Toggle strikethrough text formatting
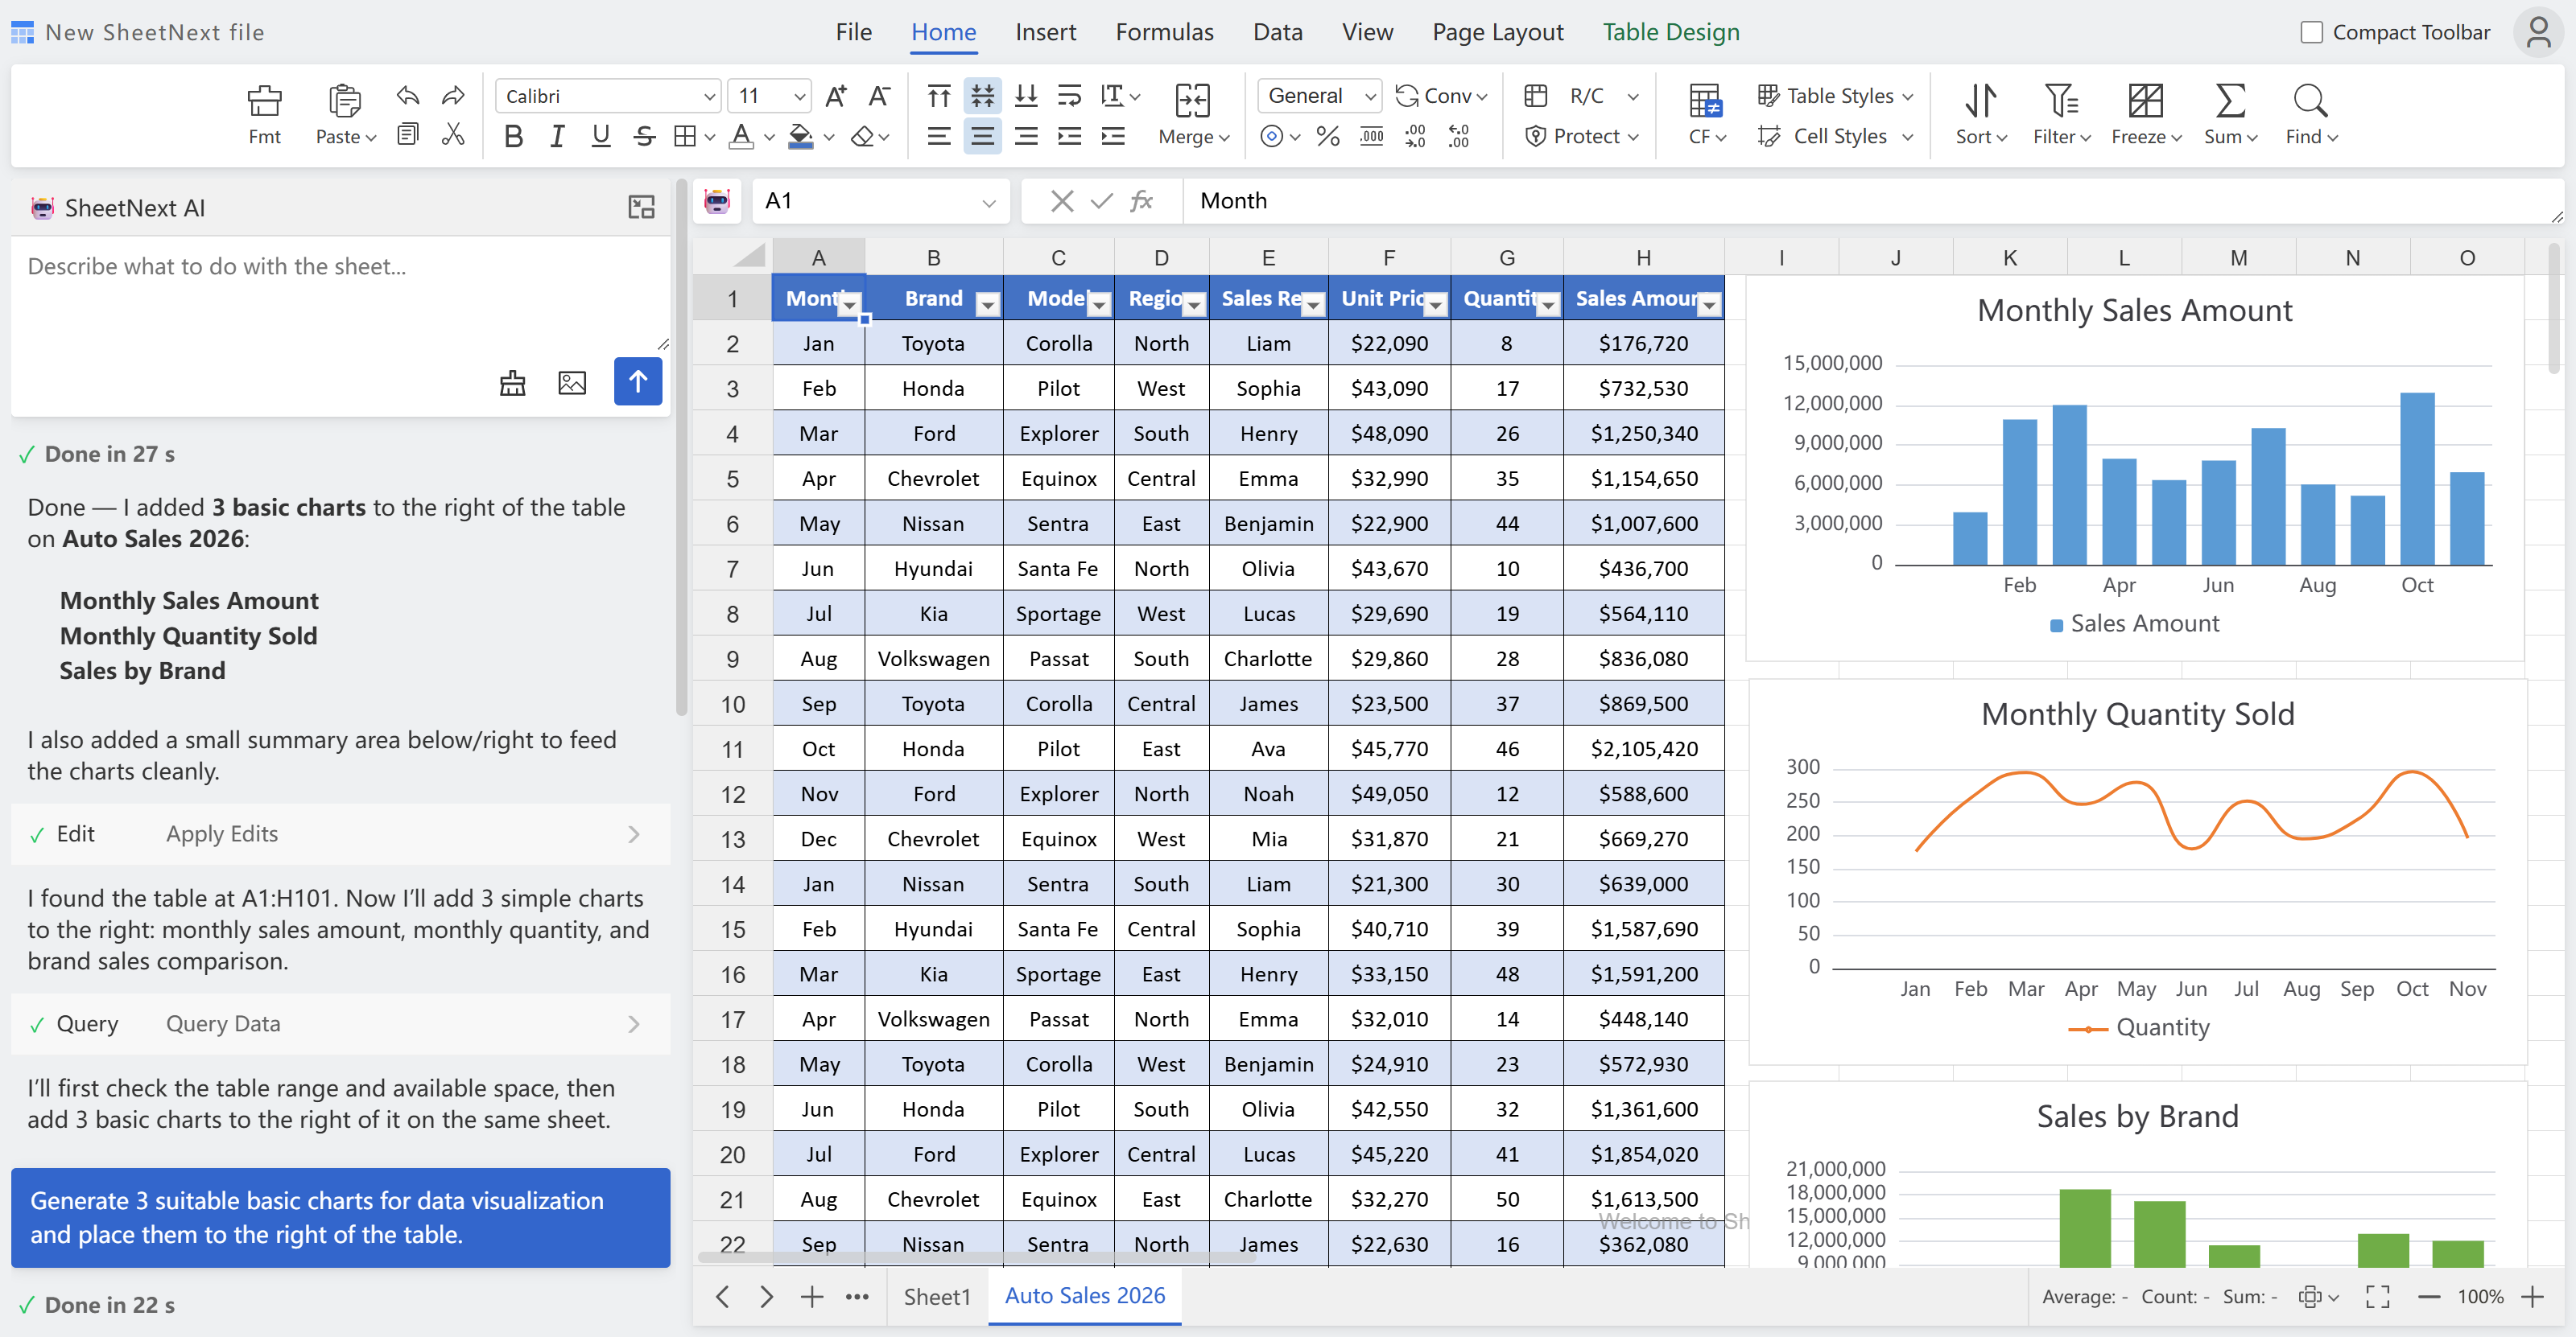This screenshot has height=1337, width=2576. click(x=644, y=136)
